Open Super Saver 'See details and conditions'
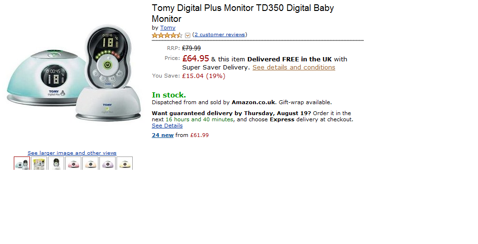This screenshot has width=478, height=244. [x=293, y=68]
